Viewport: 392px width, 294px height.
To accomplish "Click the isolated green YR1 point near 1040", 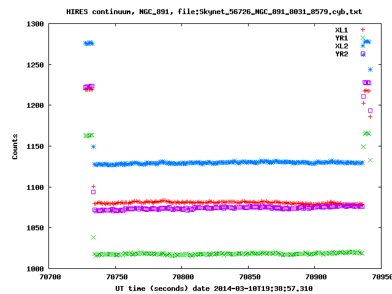I will [x=93, y=237].
